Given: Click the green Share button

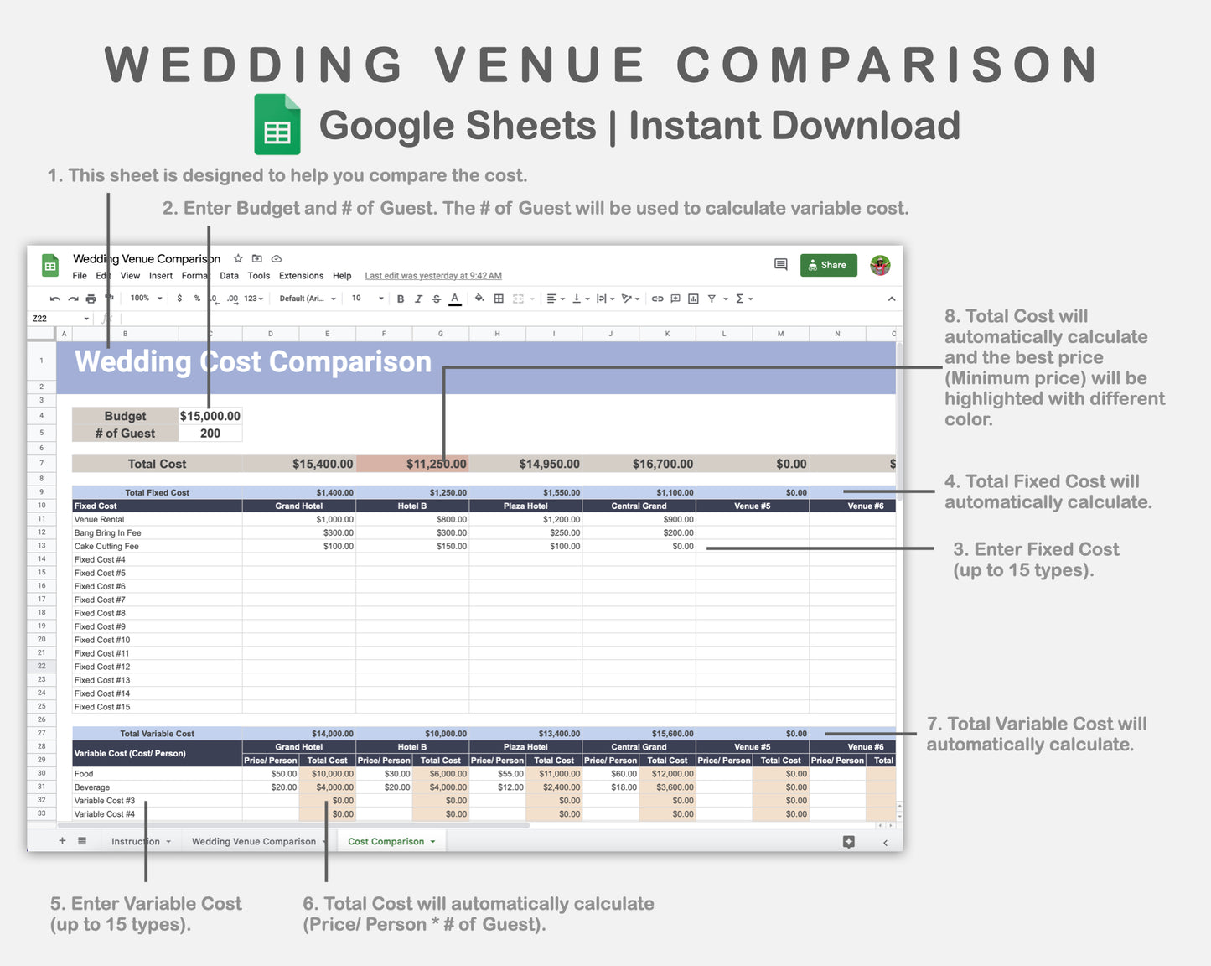Looking at the screenshot, I should point(828,265).
